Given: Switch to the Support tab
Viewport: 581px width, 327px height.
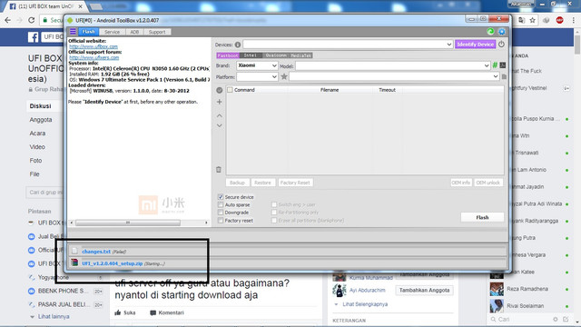Looking at the screenshot, I should pos(157,32).
